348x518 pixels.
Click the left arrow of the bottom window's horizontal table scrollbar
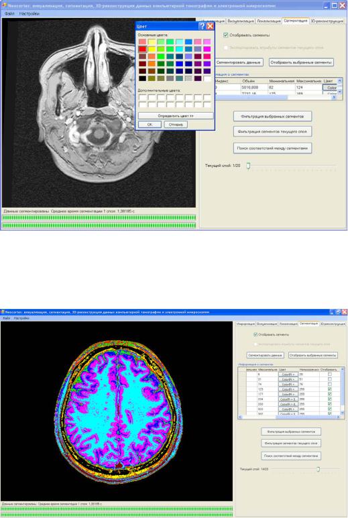tap(240, 417)
